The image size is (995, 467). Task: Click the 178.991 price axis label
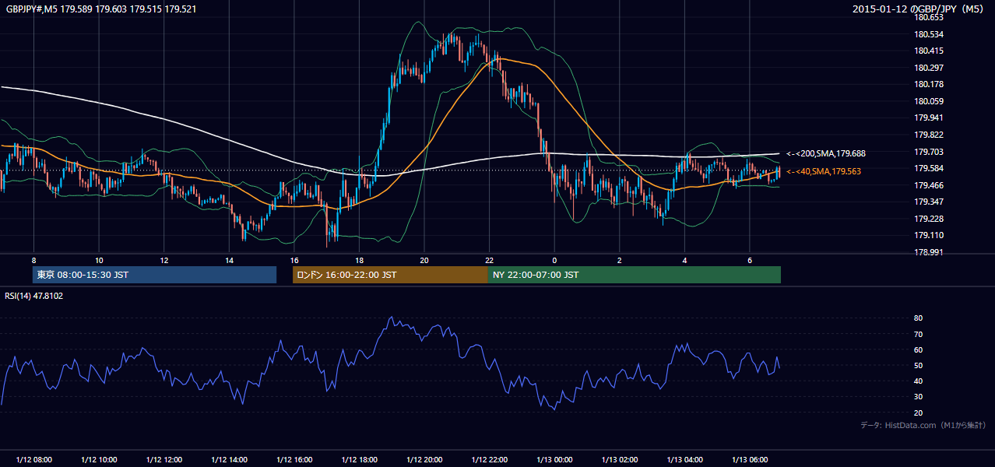(x=930, y=252)
